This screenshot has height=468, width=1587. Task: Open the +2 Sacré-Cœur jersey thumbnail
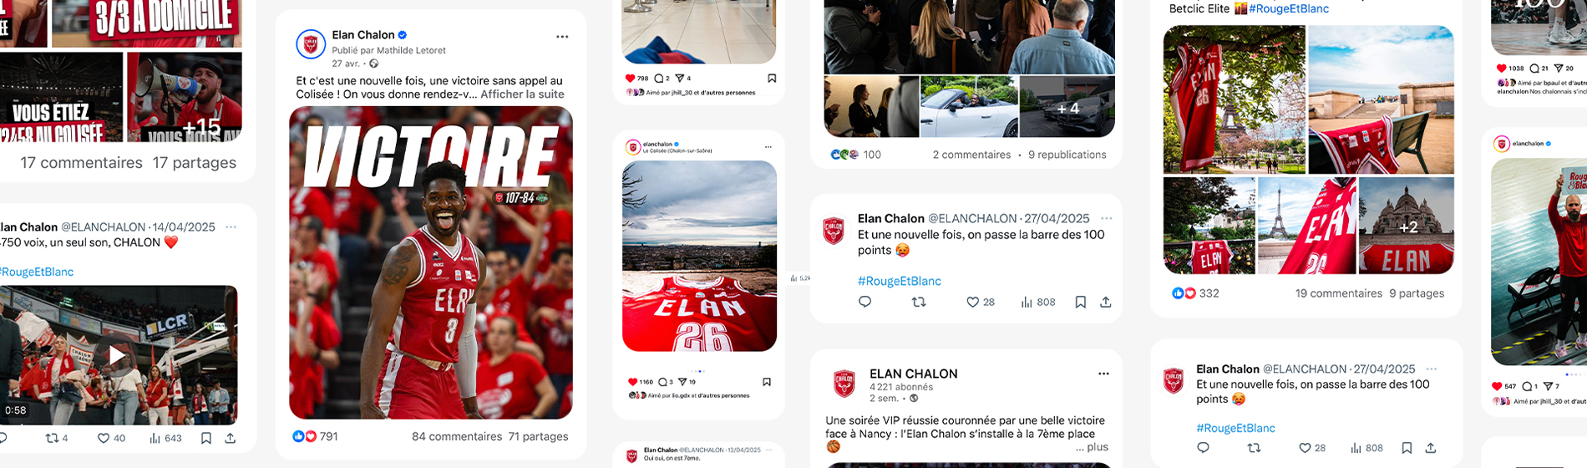[1407, 226]
